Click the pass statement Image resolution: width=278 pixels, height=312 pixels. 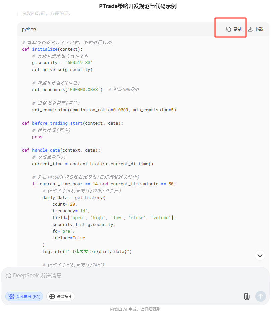pos(37,137)
